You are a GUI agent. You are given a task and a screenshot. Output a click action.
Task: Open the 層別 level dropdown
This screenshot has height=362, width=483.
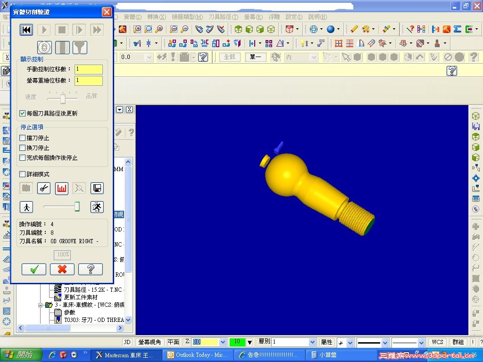(312, 342)
